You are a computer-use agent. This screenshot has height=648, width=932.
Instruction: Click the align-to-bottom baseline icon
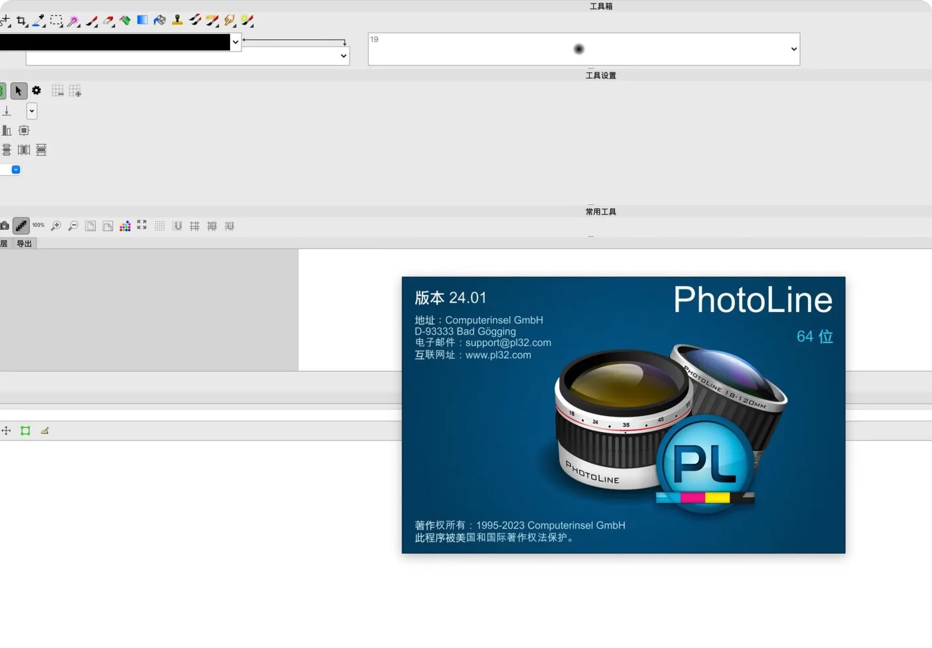pyautogui.click(x=7, y=111)
